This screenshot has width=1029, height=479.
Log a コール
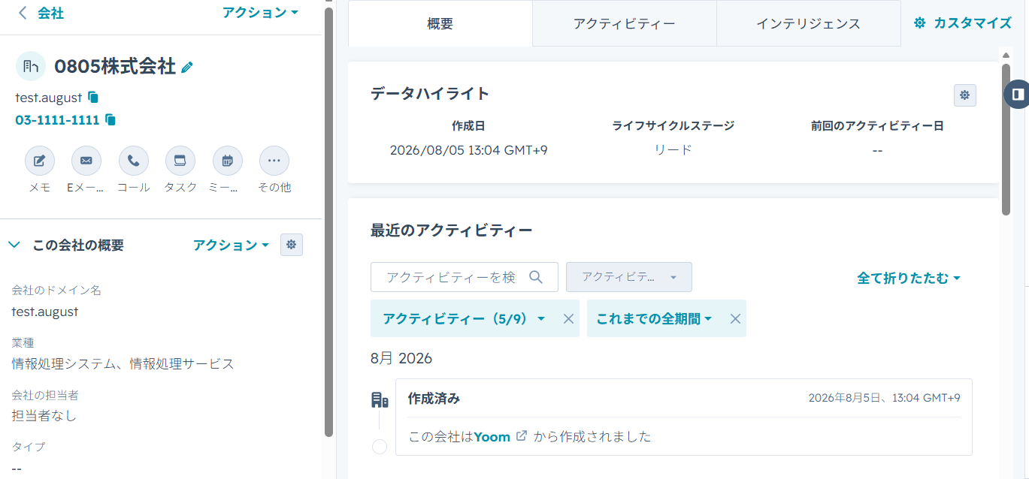[134, 160]
